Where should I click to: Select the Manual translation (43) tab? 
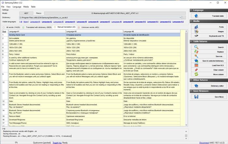pyautogui.click(x=65, y=27)
